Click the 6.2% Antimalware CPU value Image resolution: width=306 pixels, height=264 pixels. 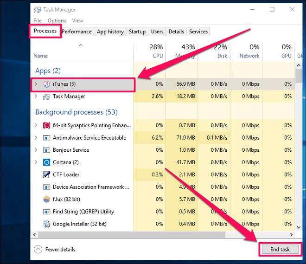coord(157,138)
